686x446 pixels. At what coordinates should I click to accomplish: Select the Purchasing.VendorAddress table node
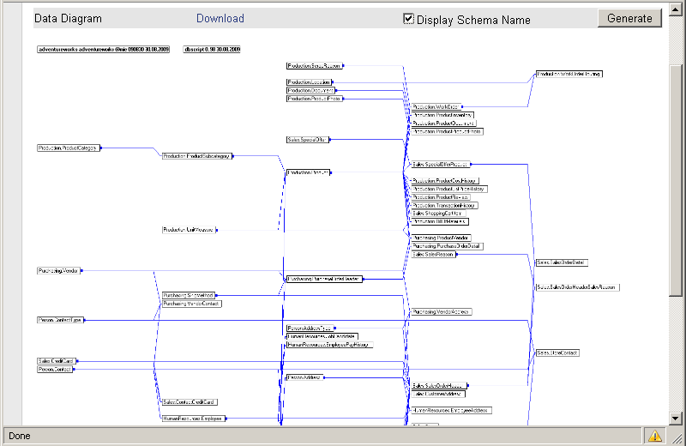442,312
